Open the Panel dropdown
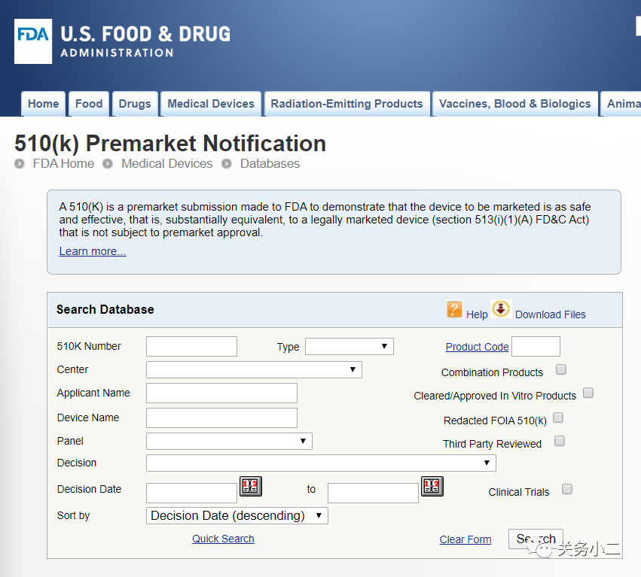 [x=229, y=442]
